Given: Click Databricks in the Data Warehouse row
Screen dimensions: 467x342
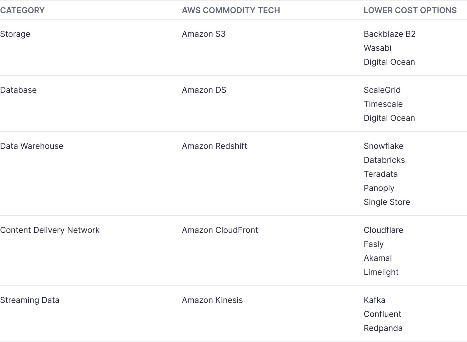Looking at the screenshot, I should click(x=384, y=160).
